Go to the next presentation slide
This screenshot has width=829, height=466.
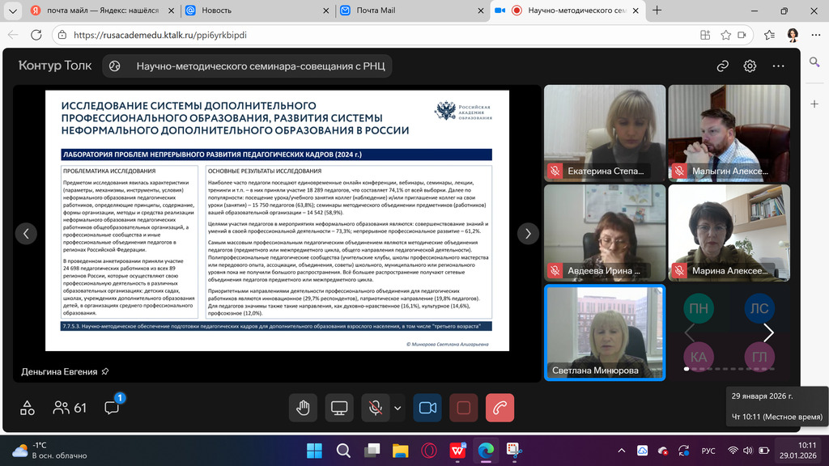tap(528, 234)
